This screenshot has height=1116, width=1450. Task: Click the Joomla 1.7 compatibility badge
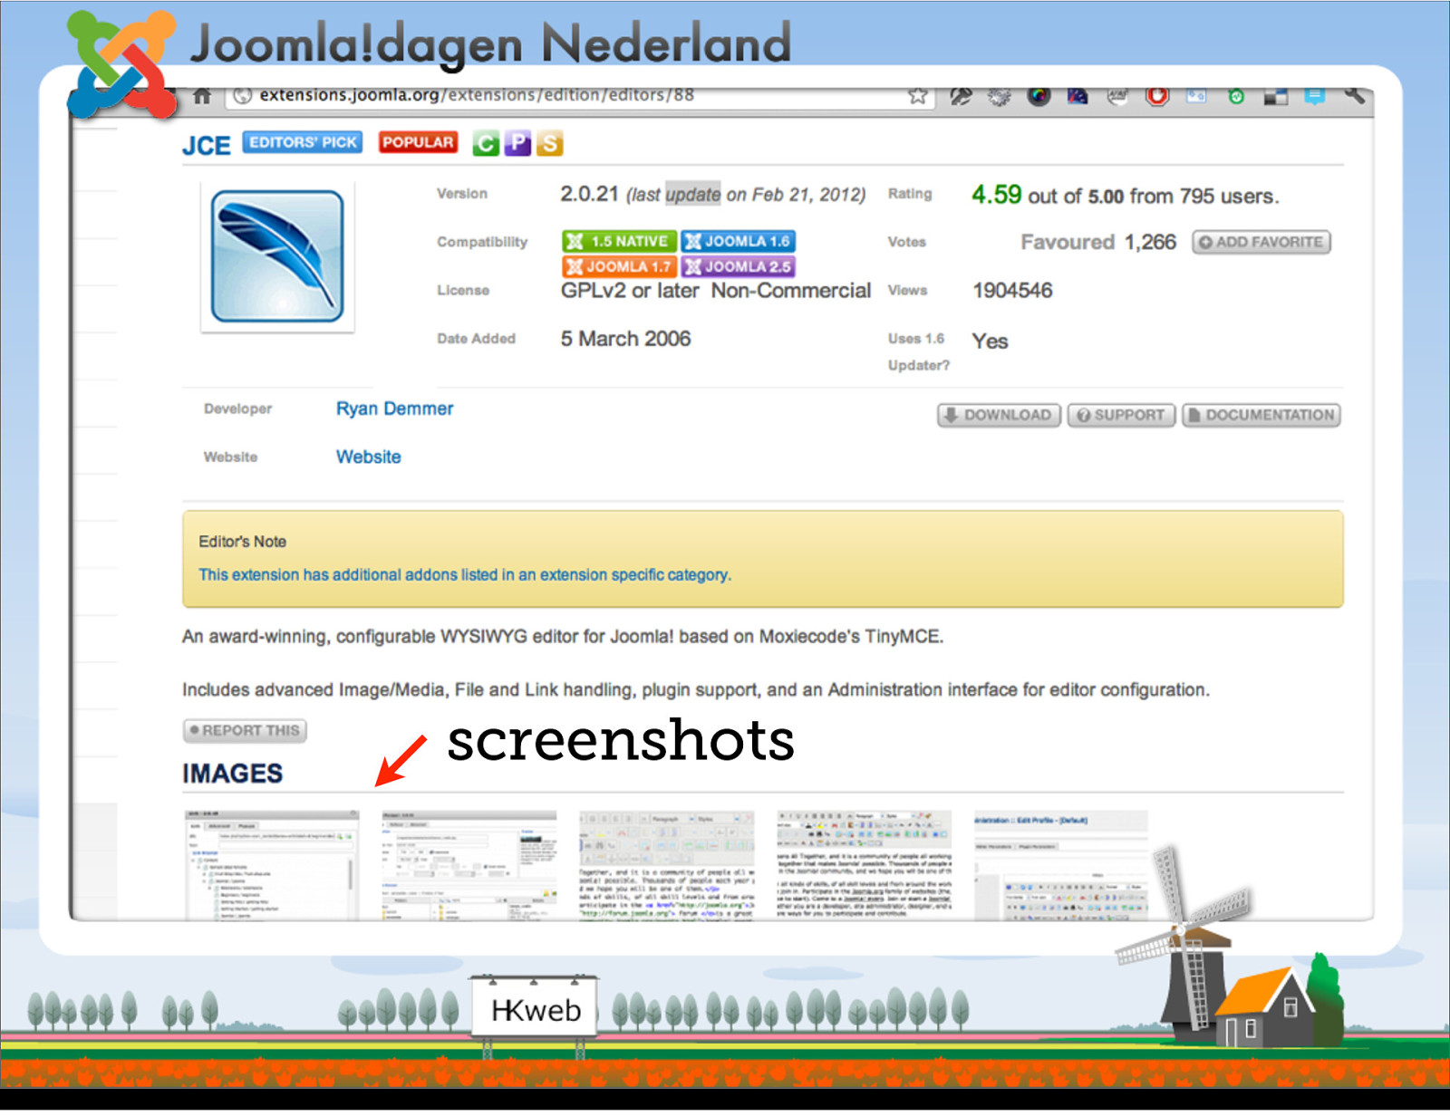(x=619, y=266)
